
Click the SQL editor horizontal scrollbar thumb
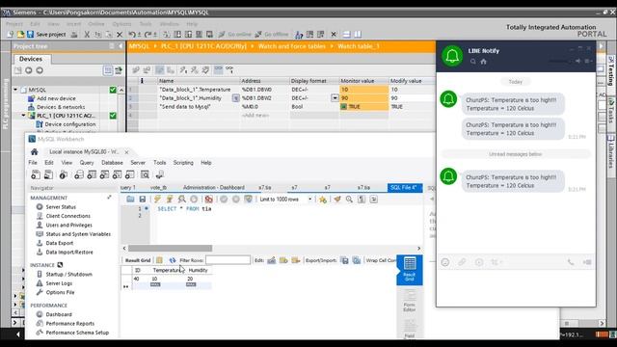pos(170,249)
